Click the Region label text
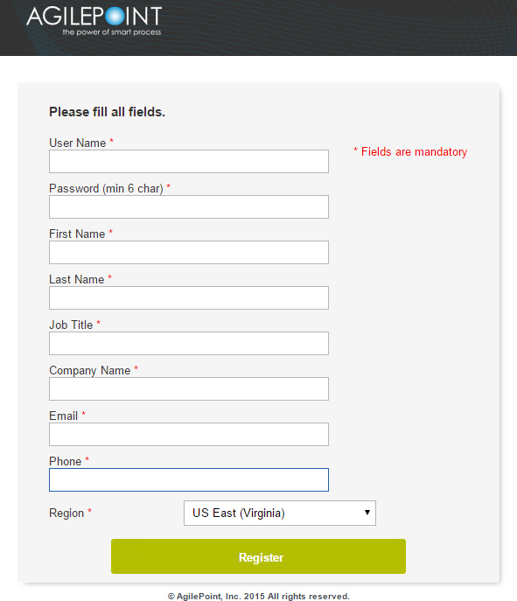This screenshot has width=517, height=601. pos(66,514)
